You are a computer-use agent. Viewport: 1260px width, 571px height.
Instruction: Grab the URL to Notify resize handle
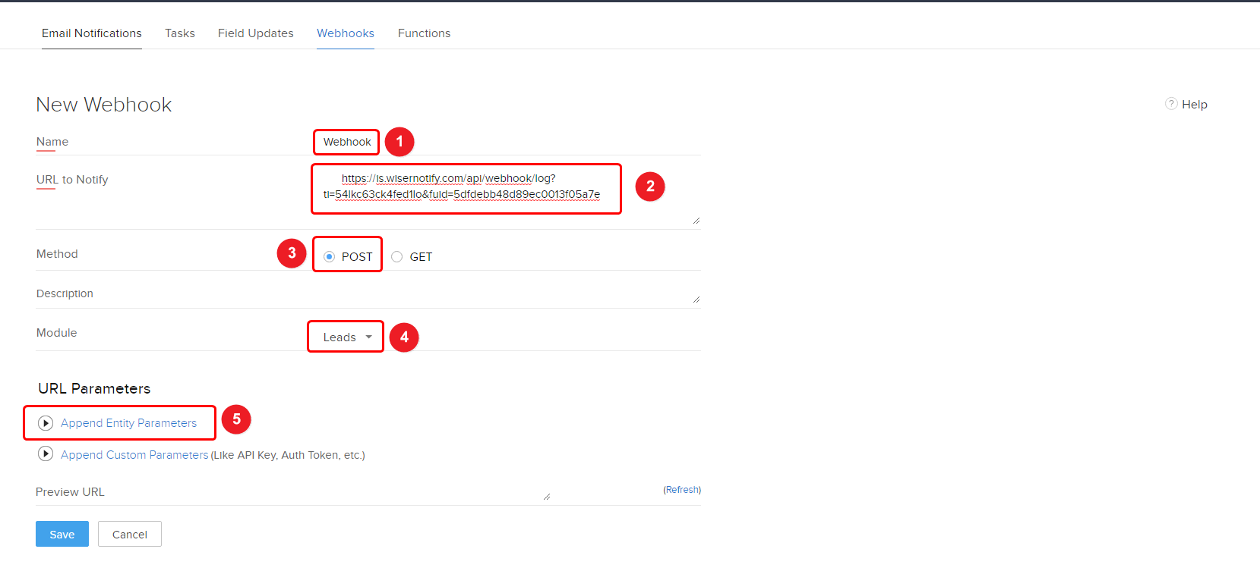(696, 221)
